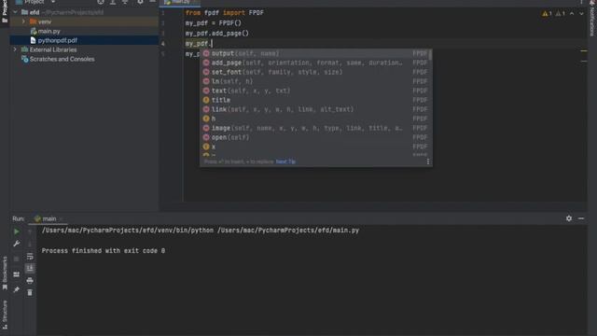Pin the Run tab with pin icon
597x336 pixels.
point(17,290)
